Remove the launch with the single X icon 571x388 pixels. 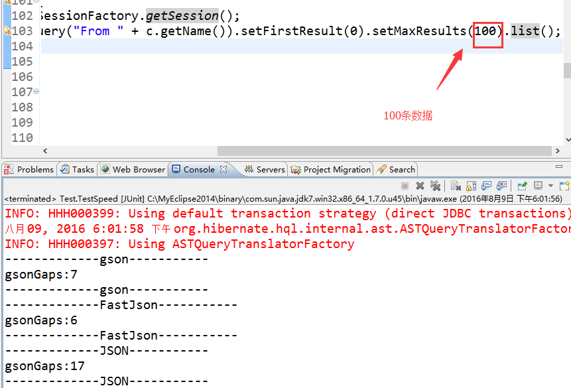pos(420,186)
